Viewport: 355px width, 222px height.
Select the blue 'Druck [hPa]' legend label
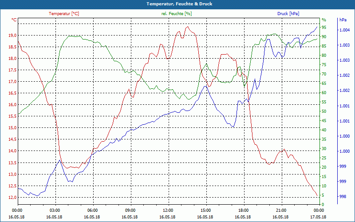(x=288, y=14)
